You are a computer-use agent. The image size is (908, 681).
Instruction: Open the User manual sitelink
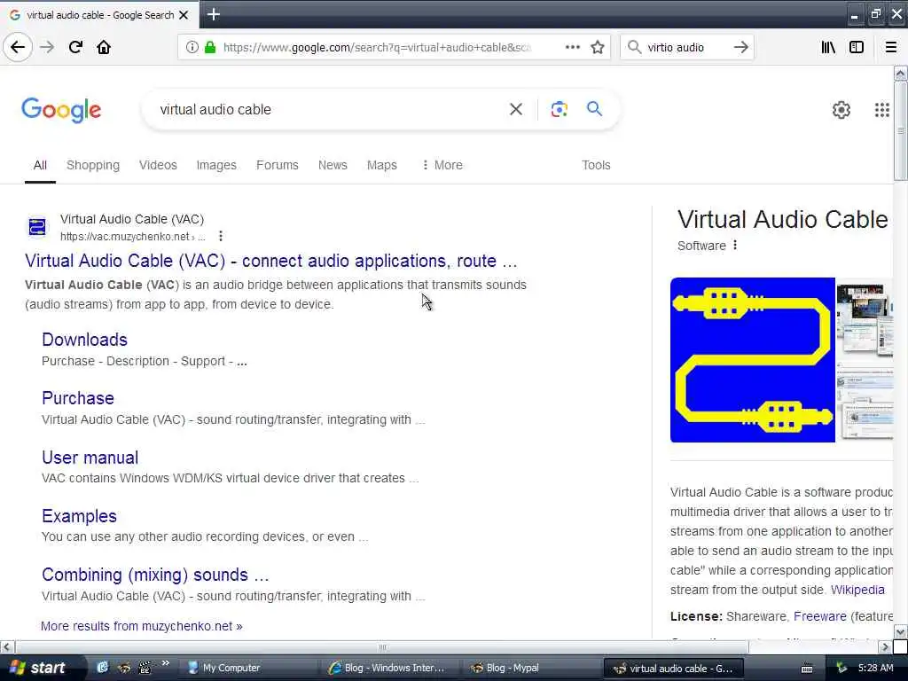point(90,458)
